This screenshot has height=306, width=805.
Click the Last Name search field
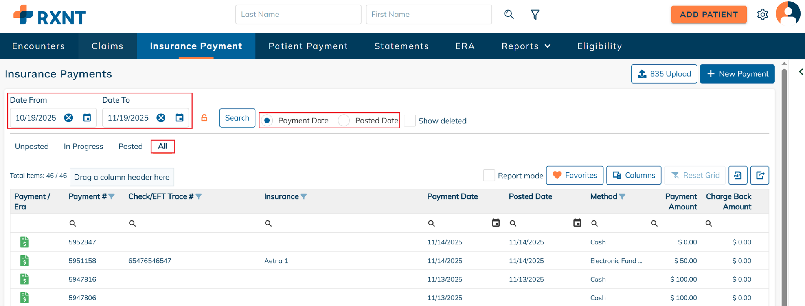point(298,15)
